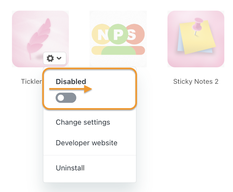This screenshot has width=233, height=192.
Task: Open the NPS survey app icon
Action: tap(118, 39)
